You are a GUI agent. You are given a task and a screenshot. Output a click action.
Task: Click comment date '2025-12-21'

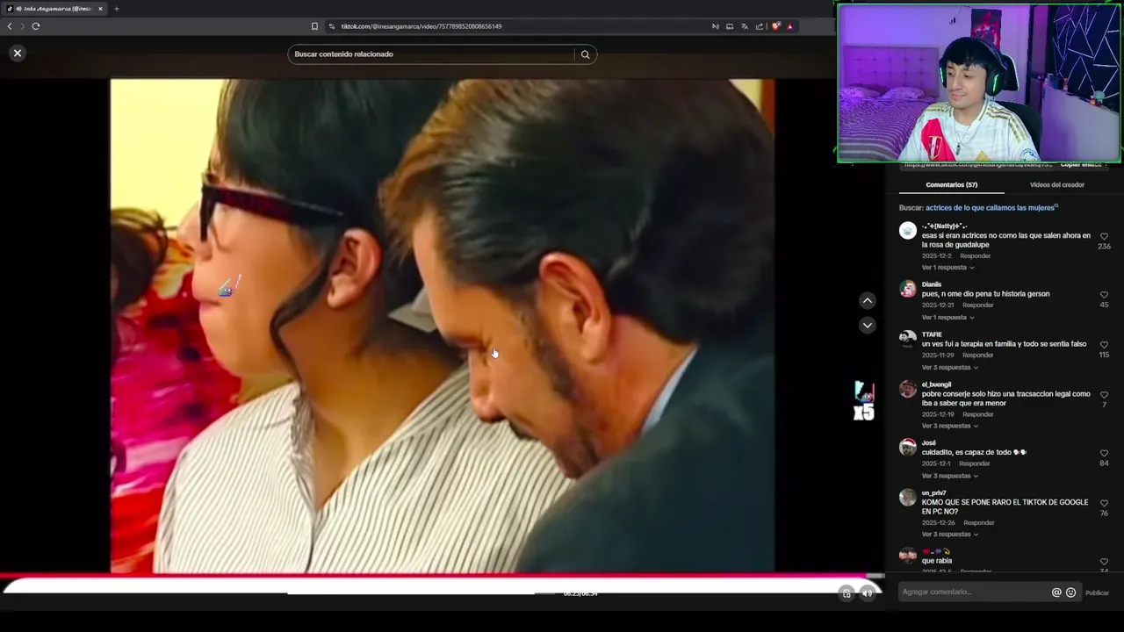(x=938, y=305)
